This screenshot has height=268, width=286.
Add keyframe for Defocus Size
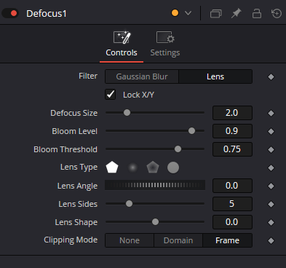271,113
